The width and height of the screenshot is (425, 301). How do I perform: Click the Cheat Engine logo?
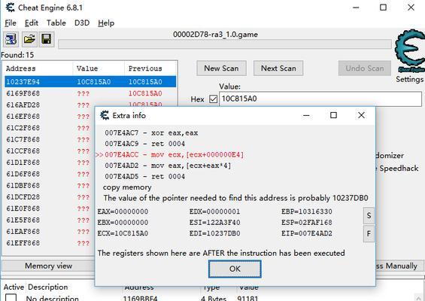411,51
